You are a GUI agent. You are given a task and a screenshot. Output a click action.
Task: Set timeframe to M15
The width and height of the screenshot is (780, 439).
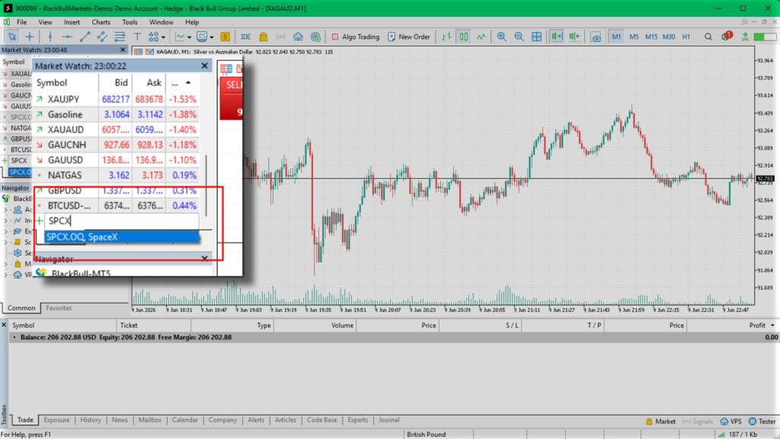click(x=651, y=37)
